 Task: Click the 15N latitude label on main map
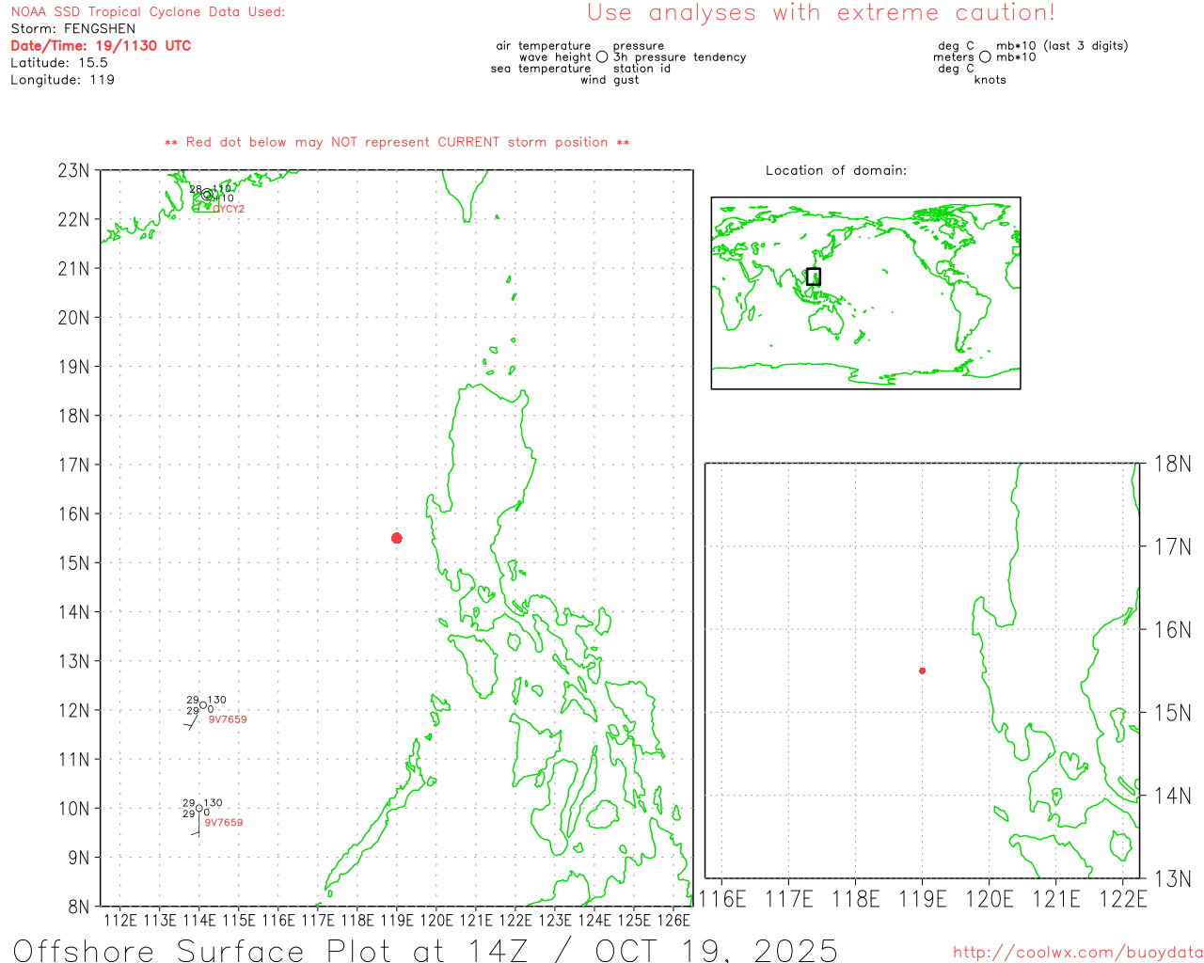point(74,562)
